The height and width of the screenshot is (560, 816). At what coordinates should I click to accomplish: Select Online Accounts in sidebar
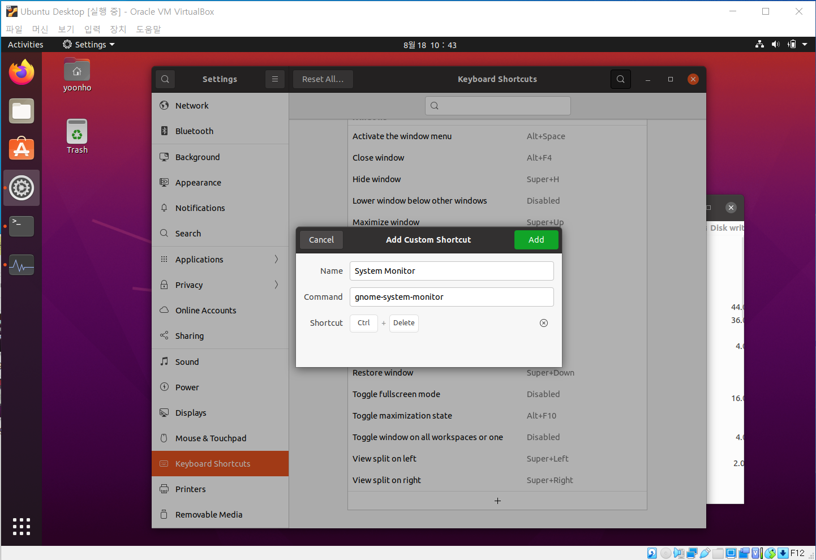click(x=220, y=311)
